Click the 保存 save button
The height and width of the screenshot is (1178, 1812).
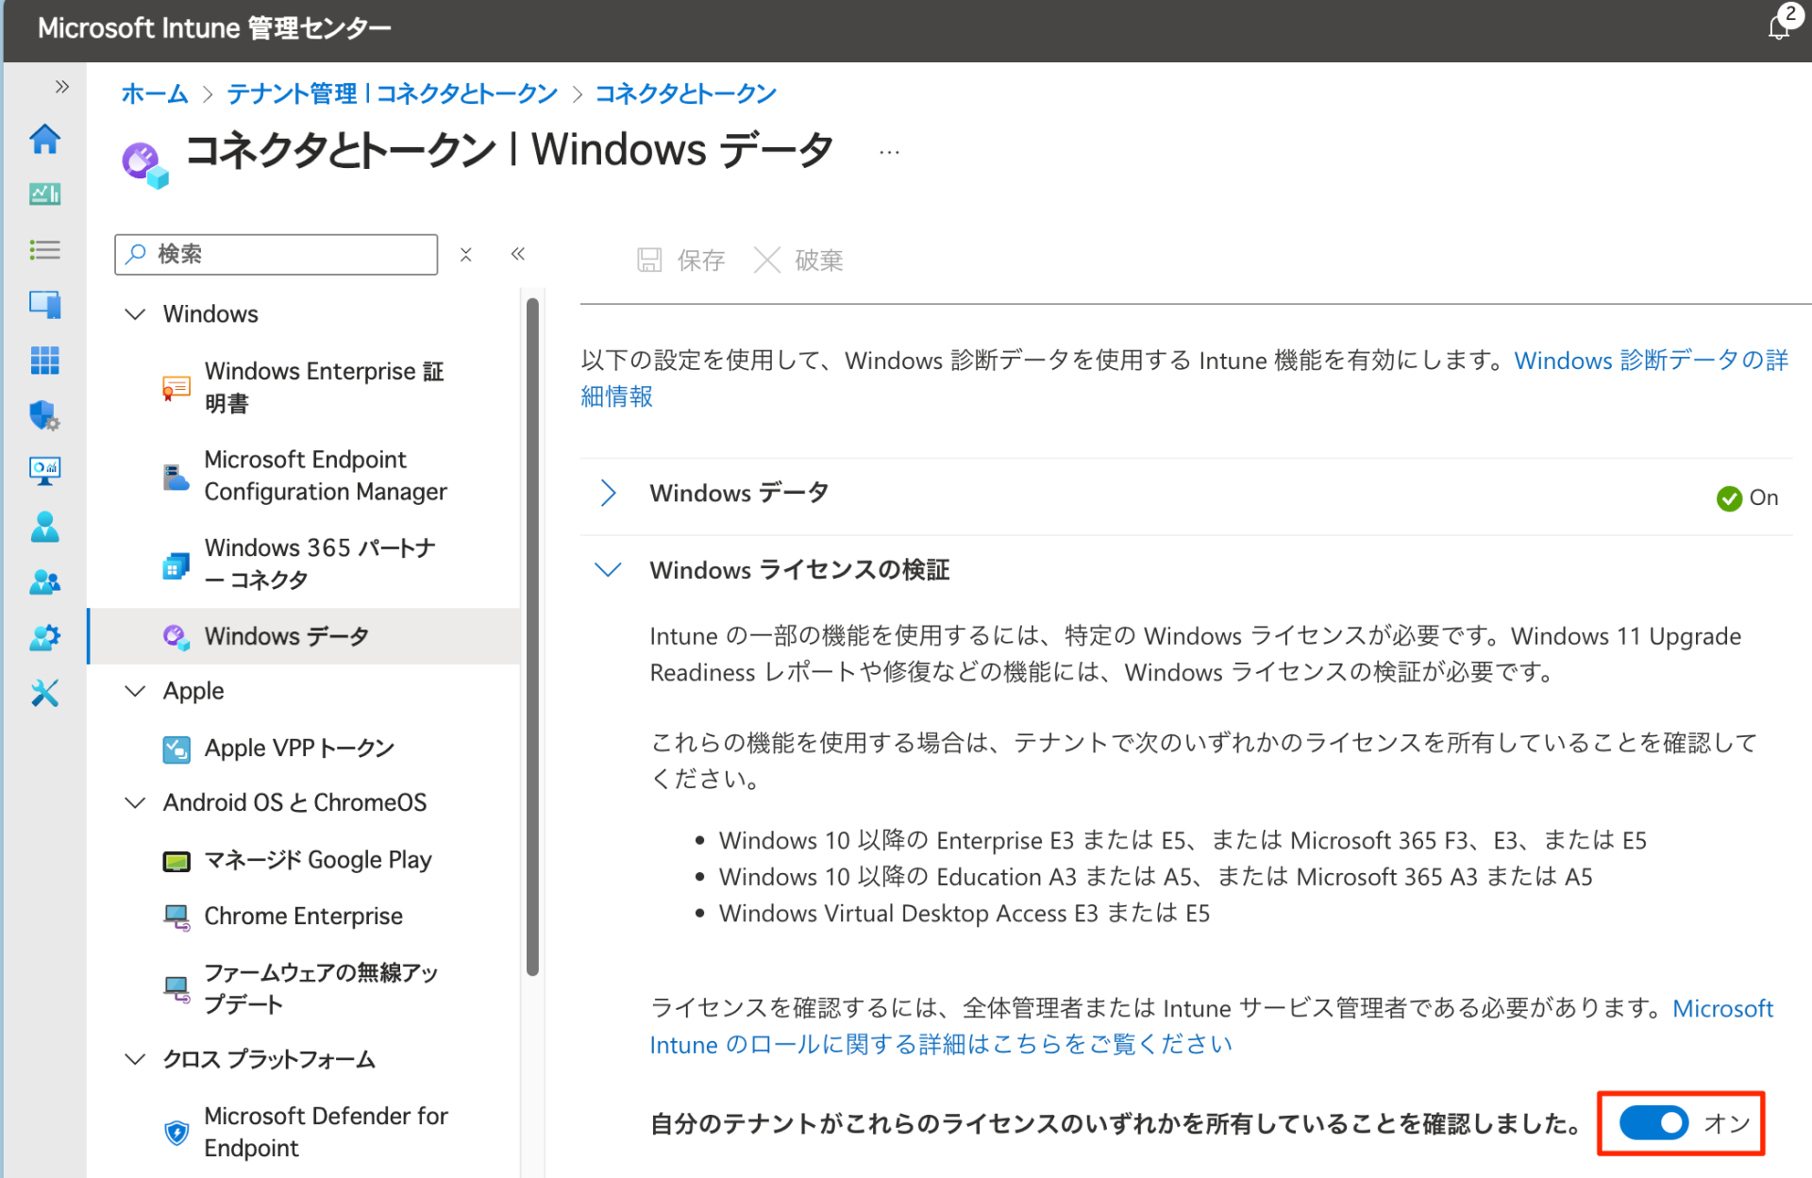680,260
